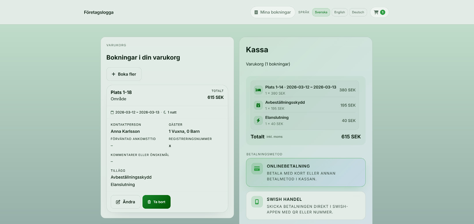Click the 615 SEK total in booking card
This screenshot has height=224, width=474.
coord(215,97)
